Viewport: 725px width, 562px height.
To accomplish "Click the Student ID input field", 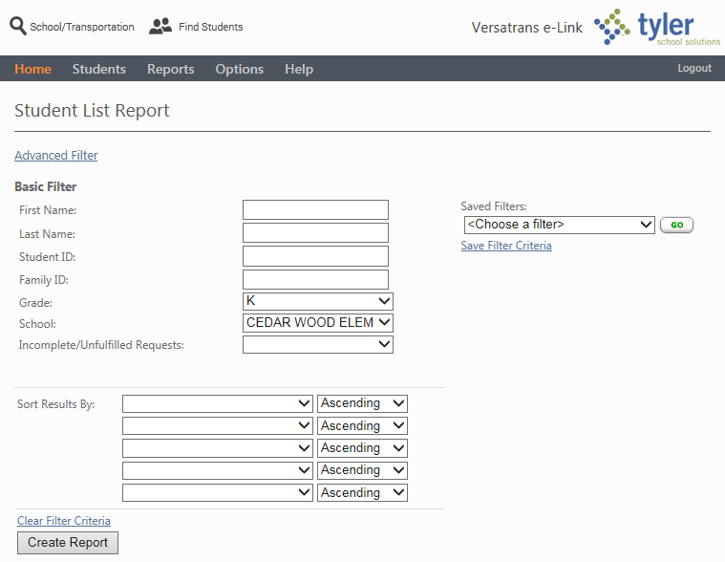I will [315, 256].
